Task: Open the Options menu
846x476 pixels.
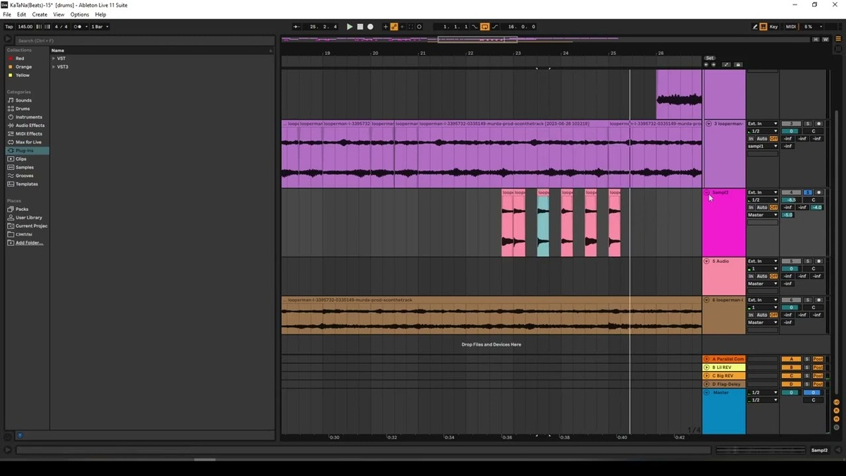Action: [x=80, y=14]
